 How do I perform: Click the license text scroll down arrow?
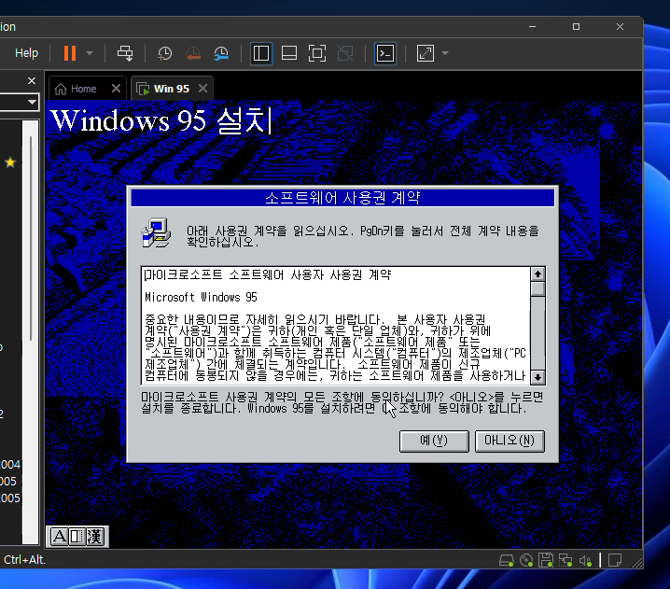click(537, 377)
